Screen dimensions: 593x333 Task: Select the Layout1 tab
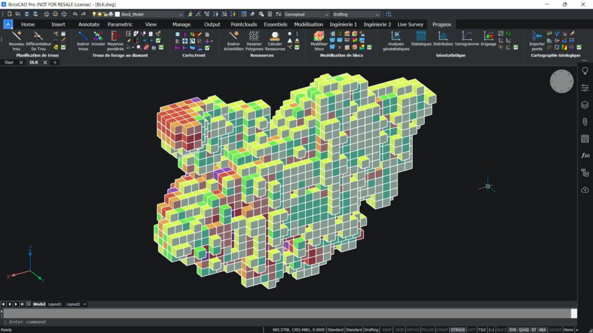[54, 304]
